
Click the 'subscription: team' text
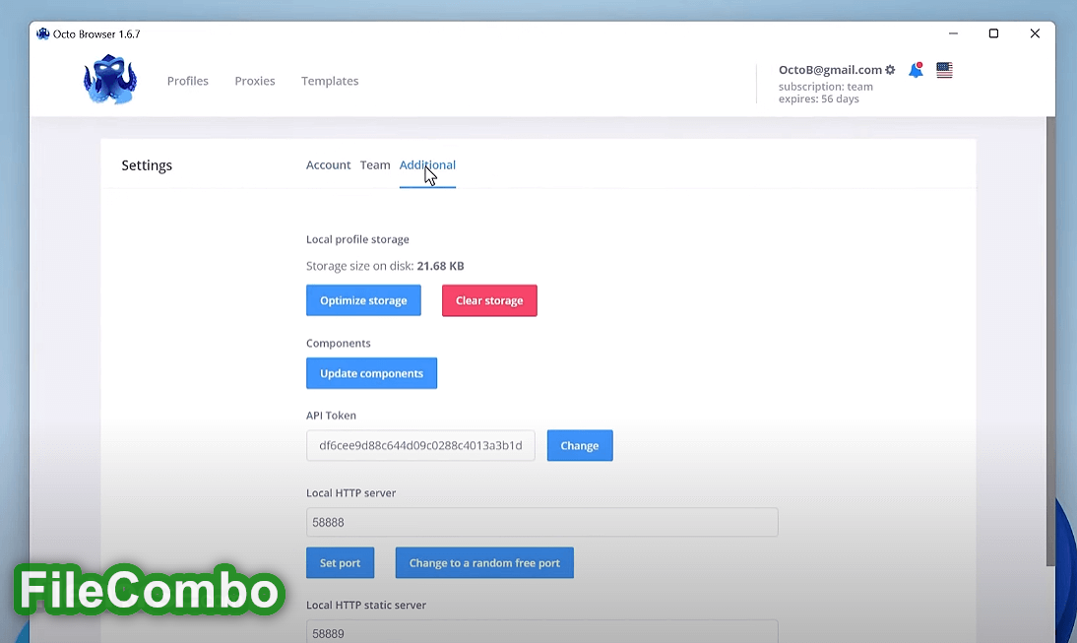pyautogui.click(x=826, y=87)
